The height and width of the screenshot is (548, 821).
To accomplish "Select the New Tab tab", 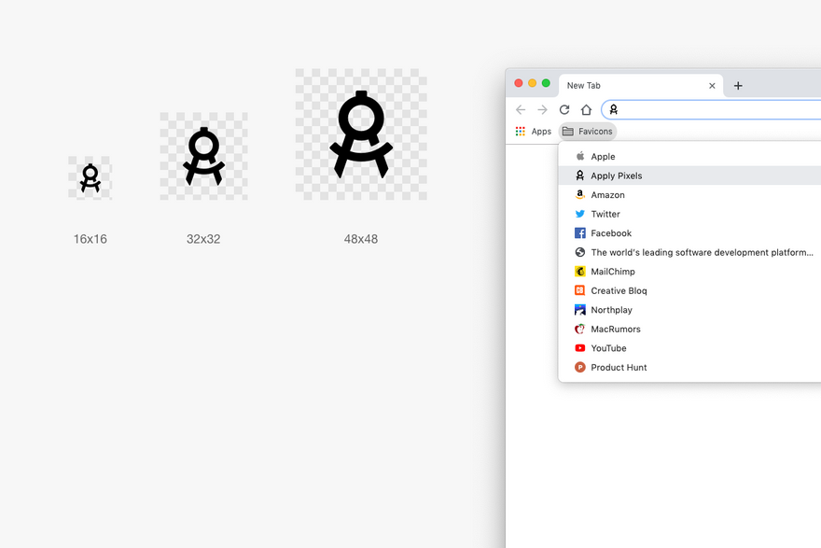I will 641,85.
